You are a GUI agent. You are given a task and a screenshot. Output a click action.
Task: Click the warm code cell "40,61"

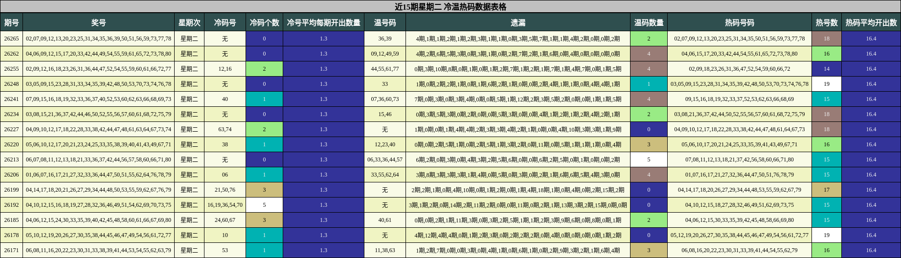(x=385, y=220)
